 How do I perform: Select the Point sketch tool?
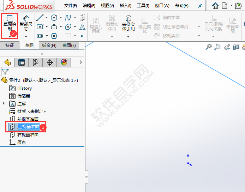click(82, 36)
